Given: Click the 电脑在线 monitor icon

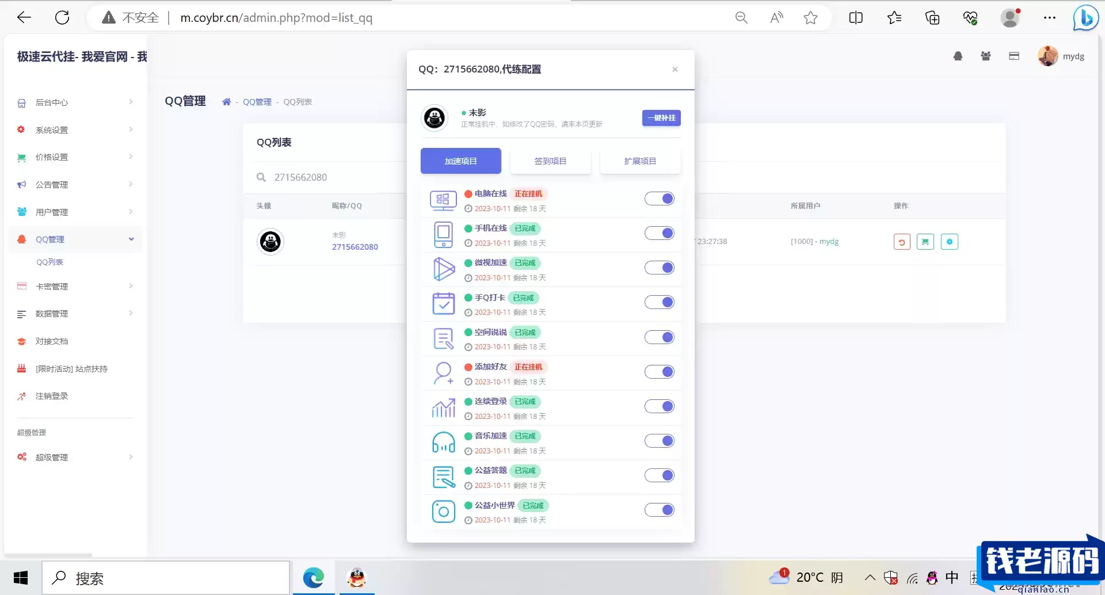Looking at the screenshot, I should [x=443, y=201].
